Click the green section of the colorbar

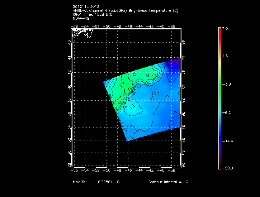tap(219, 84)
